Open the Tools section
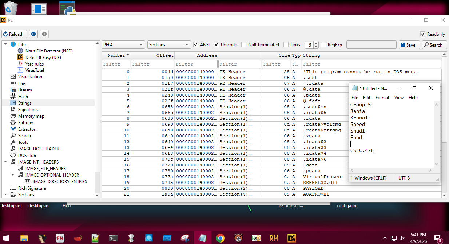 click(23, 142)
